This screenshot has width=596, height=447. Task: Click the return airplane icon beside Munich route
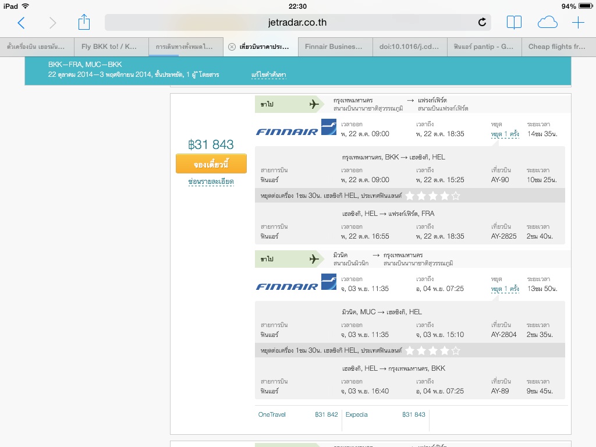(x=314, y=259)
